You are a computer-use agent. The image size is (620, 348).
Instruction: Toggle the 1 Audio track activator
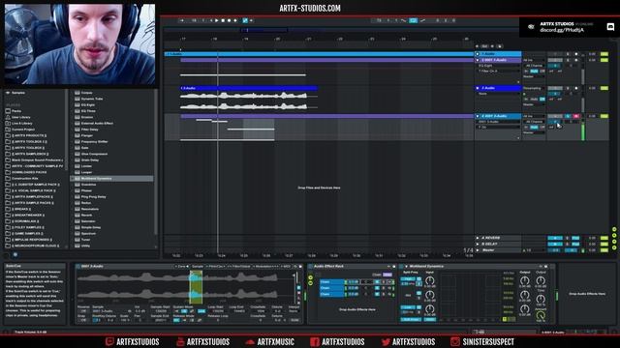click(x=555, y=54)
